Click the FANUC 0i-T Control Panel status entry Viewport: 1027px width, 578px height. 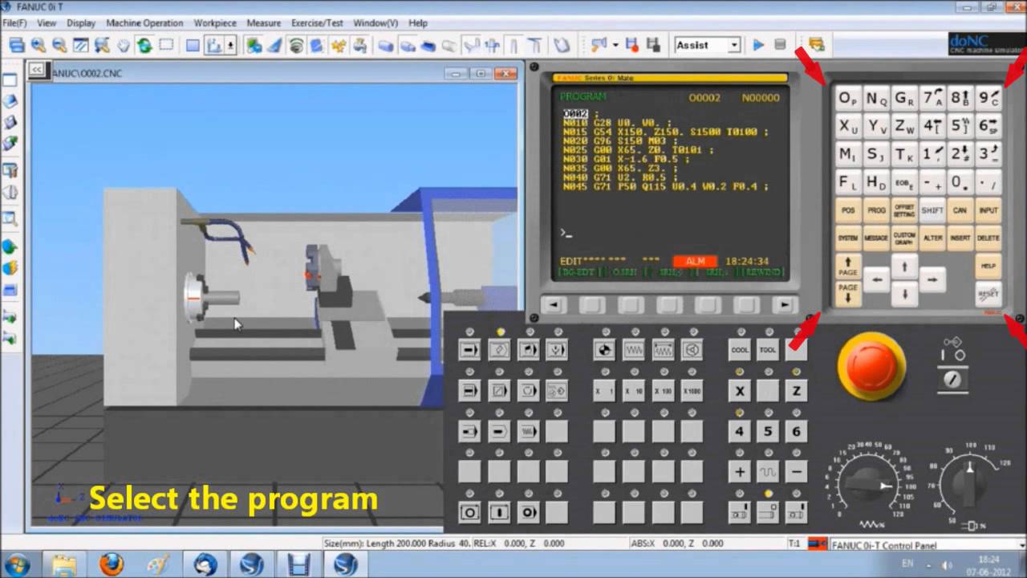[883, 544]
